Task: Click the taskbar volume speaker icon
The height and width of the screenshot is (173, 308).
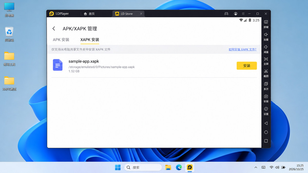Action: [x=277, y=167]
